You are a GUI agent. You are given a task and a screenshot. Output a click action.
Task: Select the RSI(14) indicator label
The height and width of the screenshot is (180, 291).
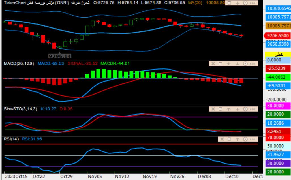pyautogui.click(x=11, y=139)
